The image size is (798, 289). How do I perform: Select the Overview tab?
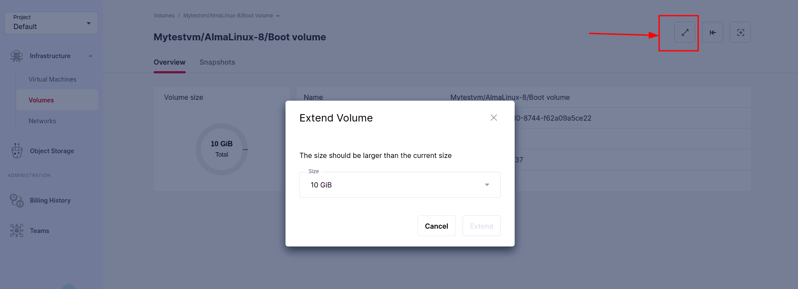coord(169,62)
